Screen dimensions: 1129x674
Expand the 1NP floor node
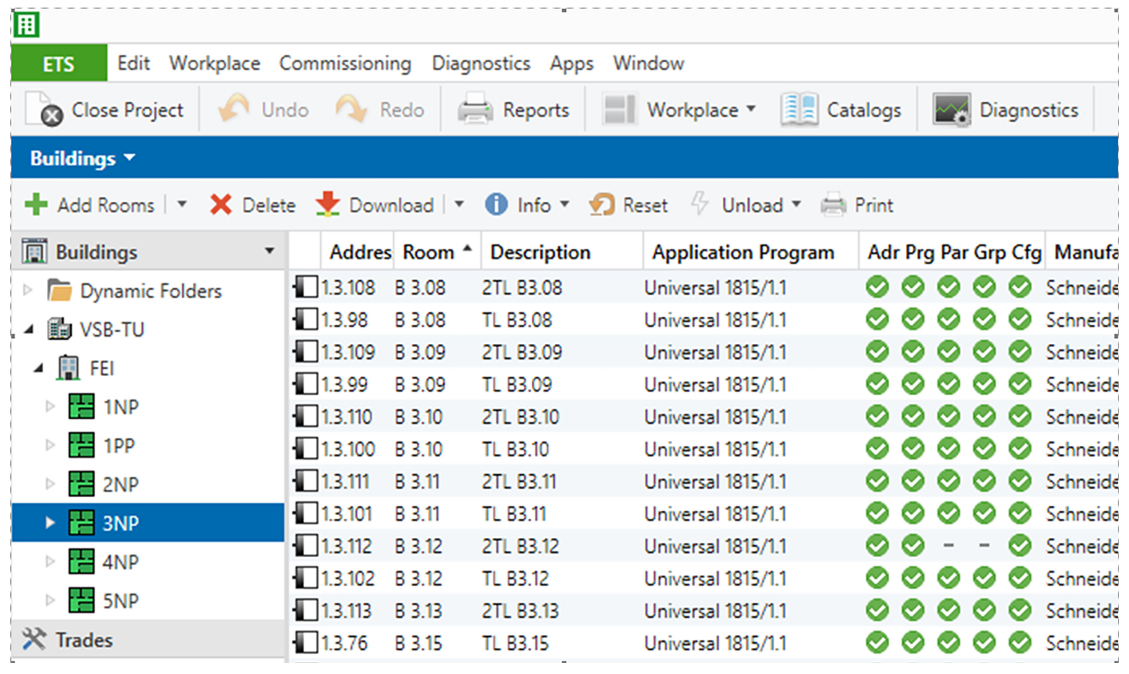50,406
